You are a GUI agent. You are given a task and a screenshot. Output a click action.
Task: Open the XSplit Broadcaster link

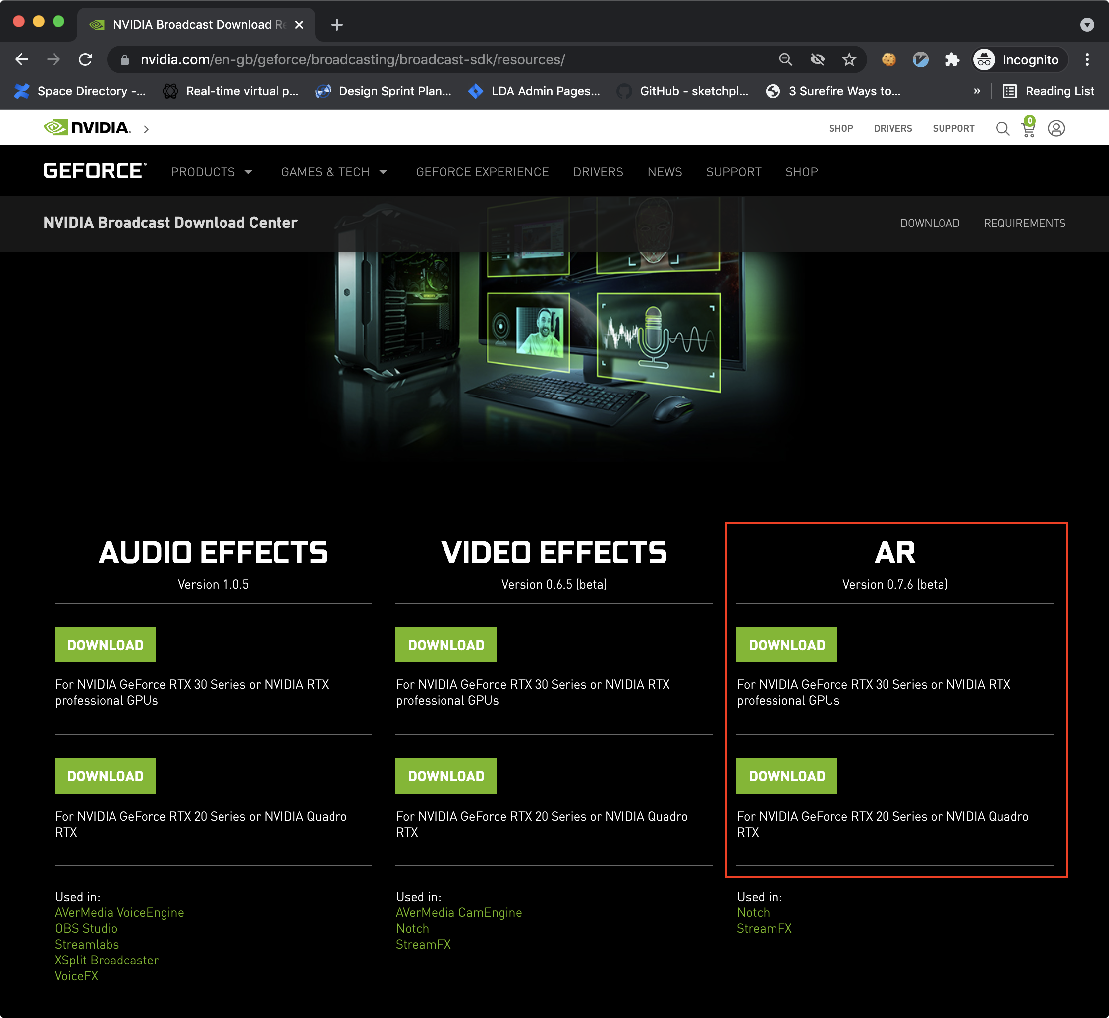(107, 960)
